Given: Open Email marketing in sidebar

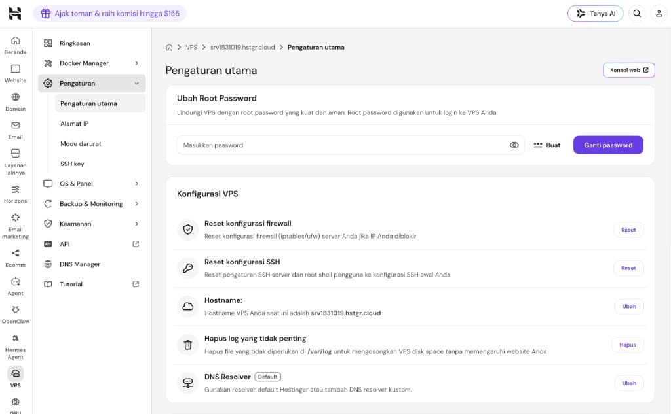Looking at the screenshot, I should [x=16, y=226].
